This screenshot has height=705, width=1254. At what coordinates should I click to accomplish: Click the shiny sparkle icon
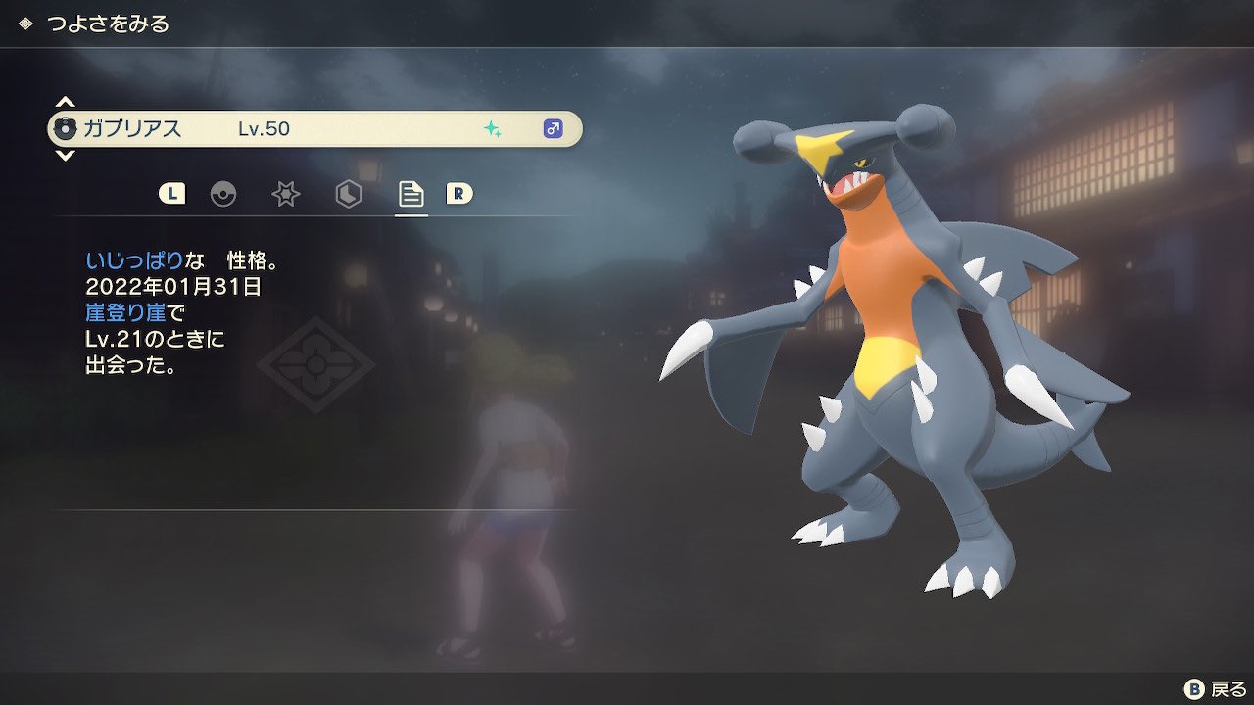[x=492, y=128]
